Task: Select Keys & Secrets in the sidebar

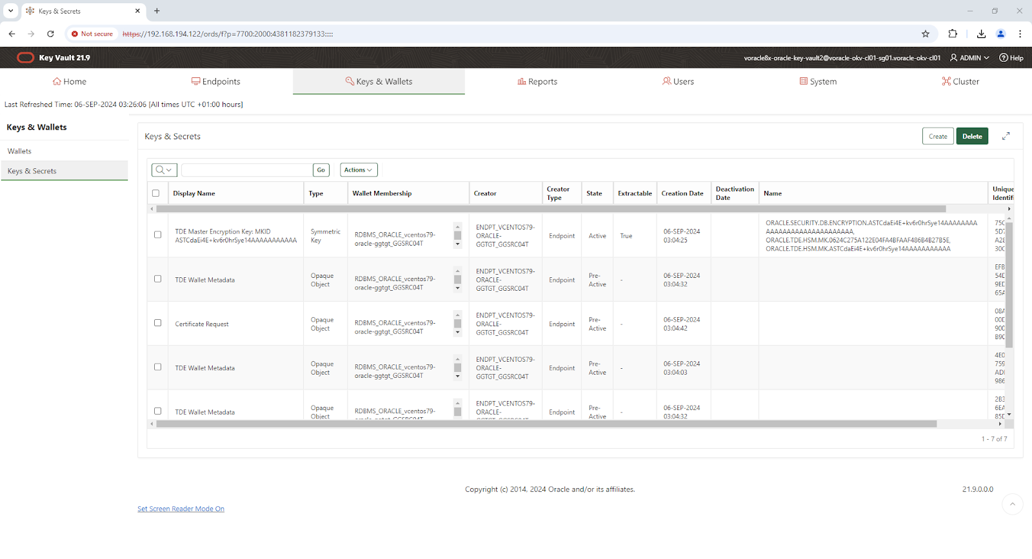Action: point(64,171)
